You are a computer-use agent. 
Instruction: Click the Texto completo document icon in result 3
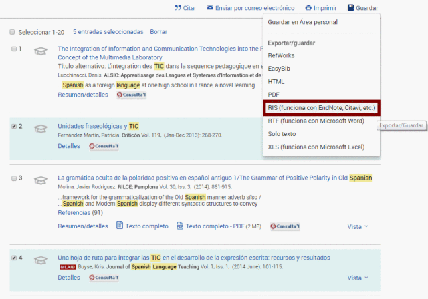120,226
